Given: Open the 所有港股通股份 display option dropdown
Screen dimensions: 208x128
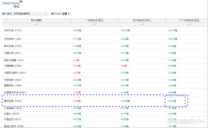Looking at the screenshot, I should point(30,14).
